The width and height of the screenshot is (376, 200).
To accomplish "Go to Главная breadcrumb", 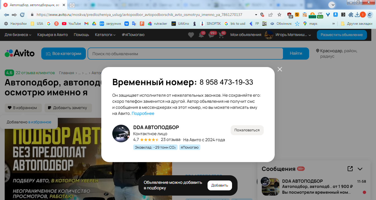I will (x=67, y=73).
